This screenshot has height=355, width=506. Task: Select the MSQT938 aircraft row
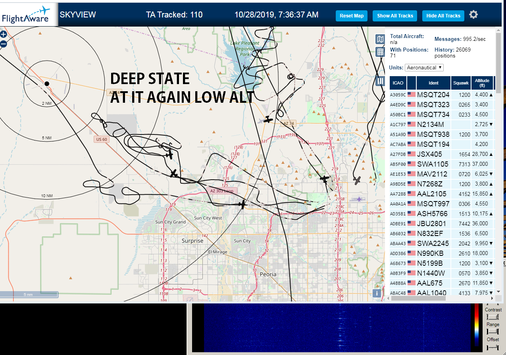441,134
